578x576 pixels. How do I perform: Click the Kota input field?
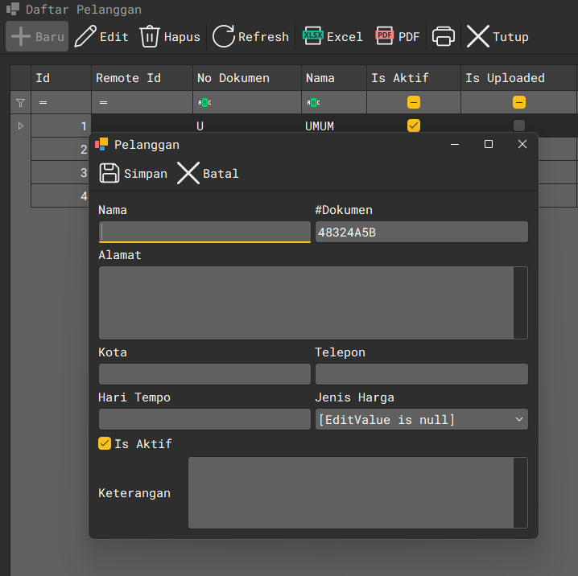click(x=204, y=374)
